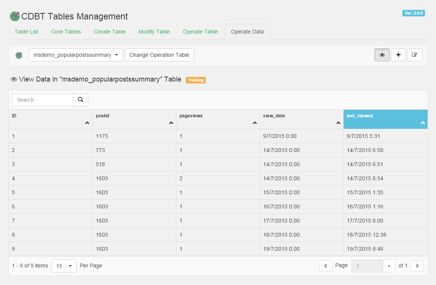The image size is (436, 285).
Task: Click the pencil edit data icon
Action: click(415, 55)
